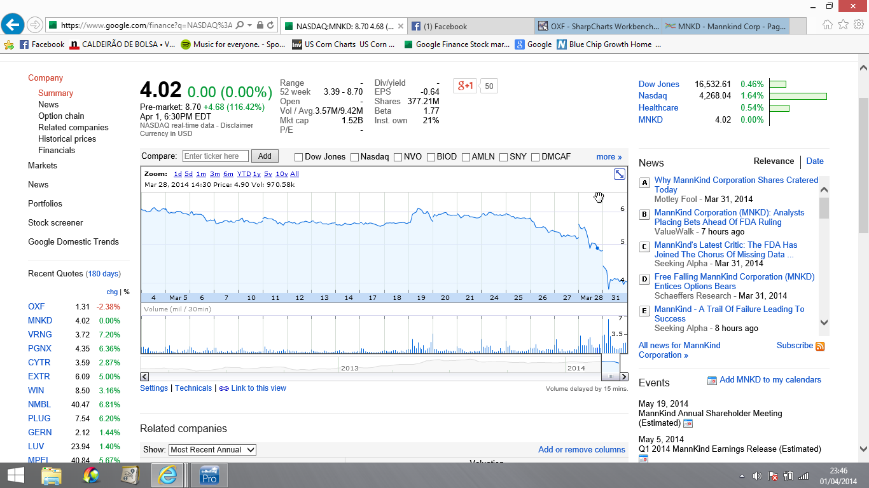Viewport: 869px width, 488px height.
Task: Click the news list scroll-up arrow
Action: pos(824,189)
